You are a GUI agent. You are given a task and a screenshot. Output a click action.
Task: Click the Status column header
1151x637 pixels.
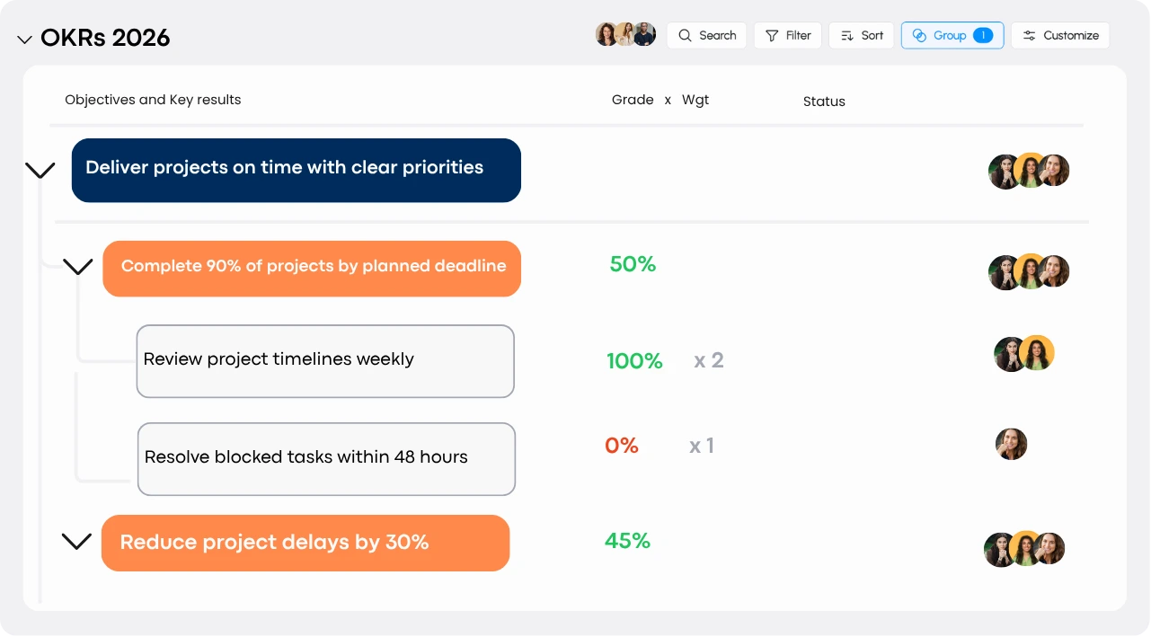point(824,102)
